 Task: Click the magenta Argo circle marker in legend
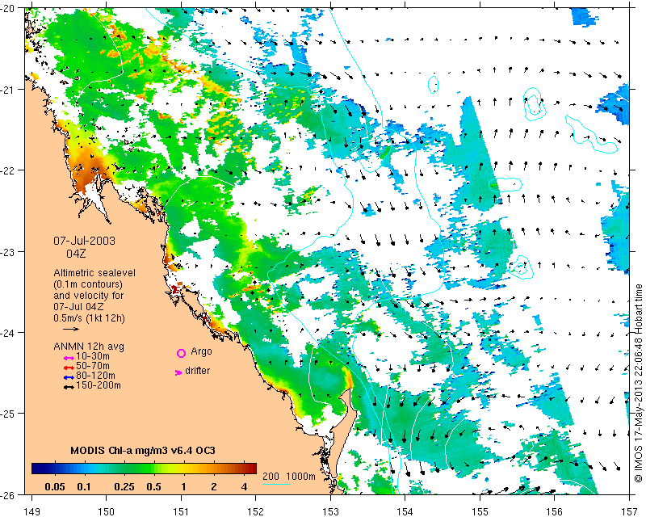(181, 353)
